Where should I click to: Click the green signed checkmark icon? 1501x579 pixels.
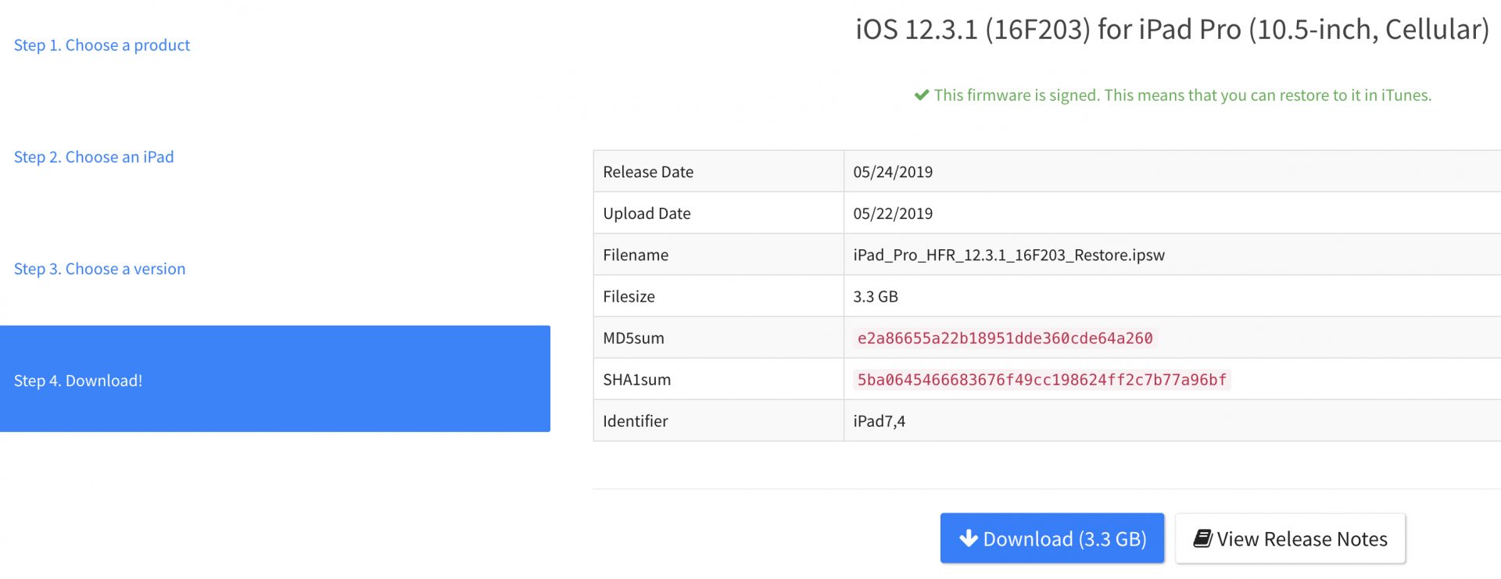[x=922, y=95]
